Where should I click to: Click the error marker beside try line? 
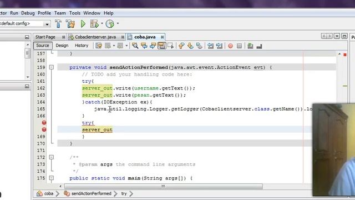pyautogui.click(x=44, y=123)
